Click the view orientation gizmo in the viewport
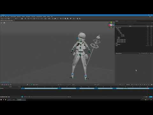The height and width of the screenshot is (115, 153). click(111, 25)
